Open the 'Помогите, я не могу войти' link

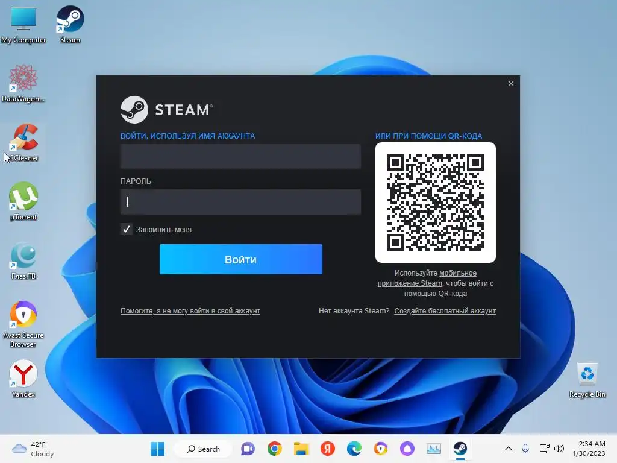[190, 310]
